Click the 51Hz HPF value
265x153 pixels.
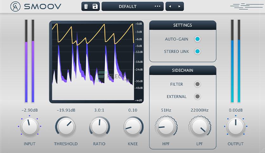[x=166, y=110]
